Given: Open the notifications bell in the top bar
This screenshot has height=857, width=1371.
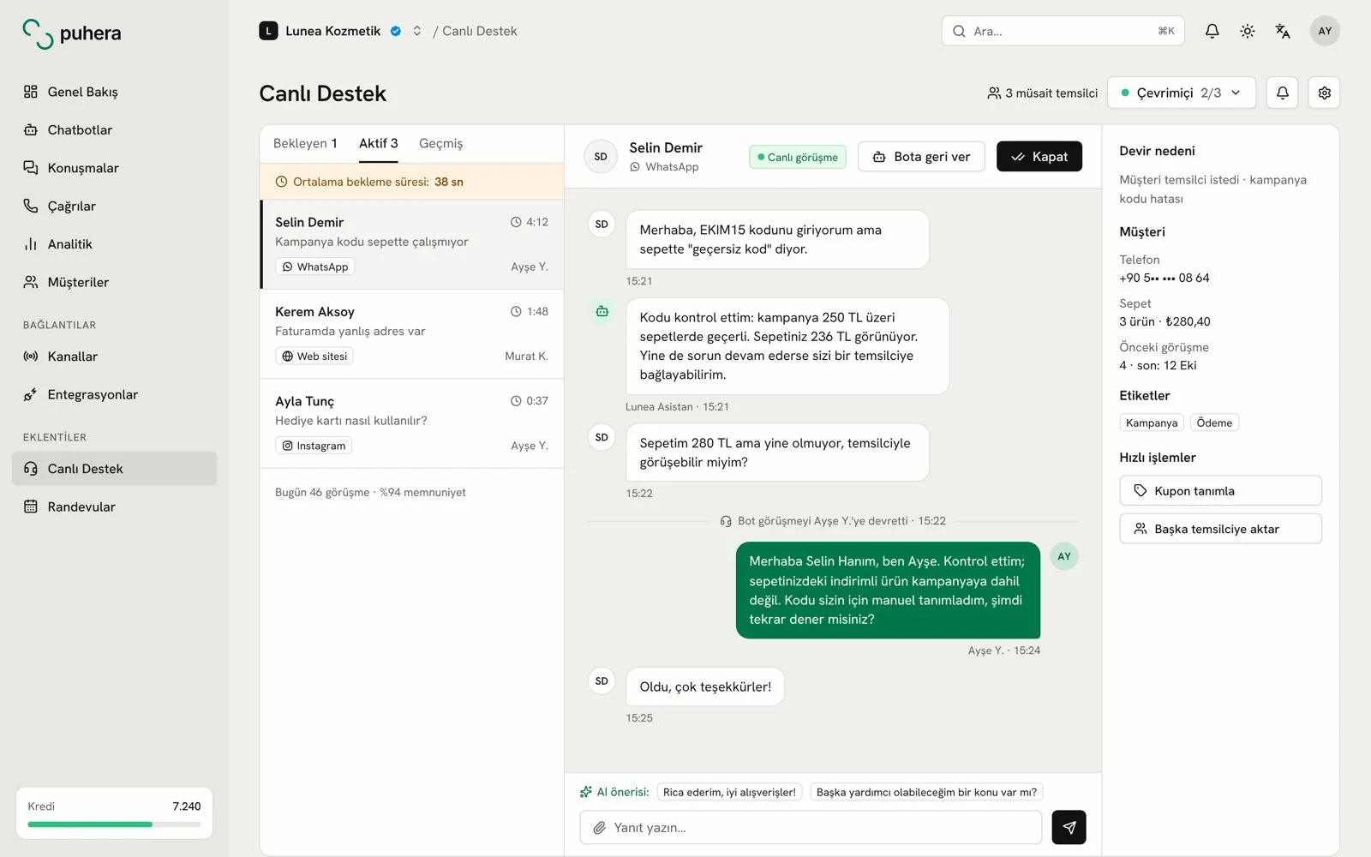Looking at the screenshot, I should (x=1212, y=31).
